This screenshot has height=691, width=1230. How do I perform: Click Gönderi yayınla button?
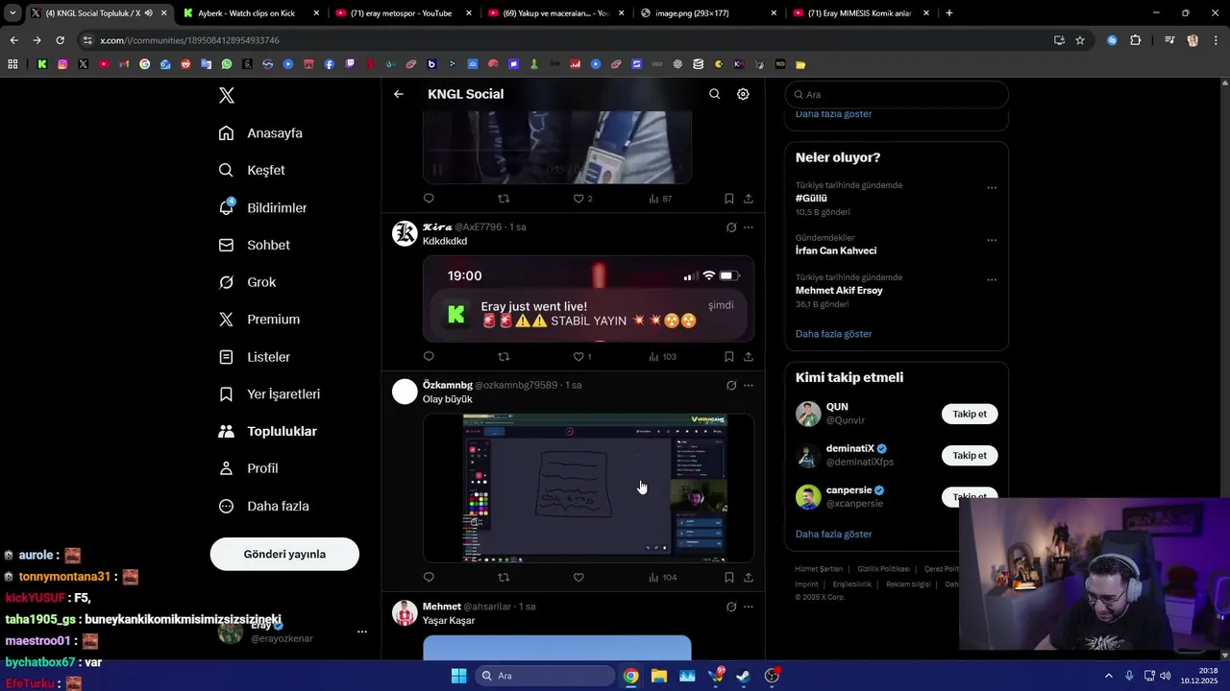(284, 554)
